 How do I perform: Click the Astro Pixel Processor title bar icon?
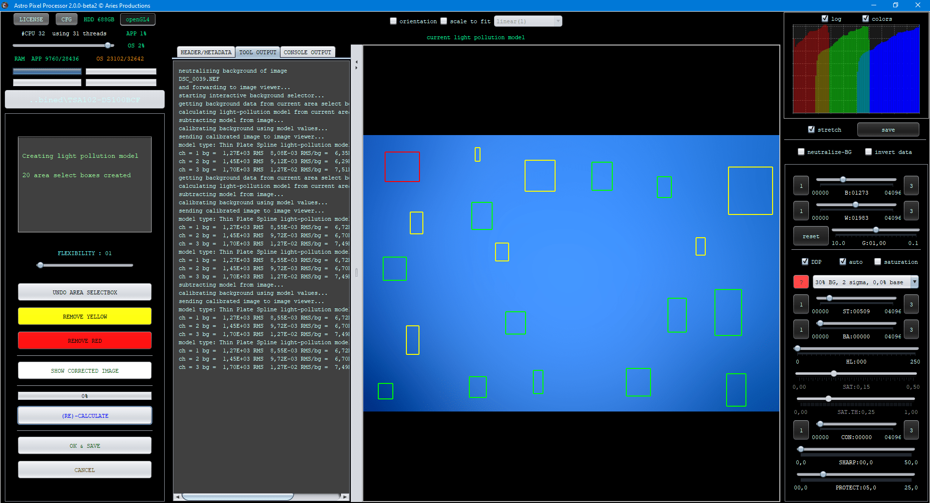pyautogui.click(x=5, y=5)
